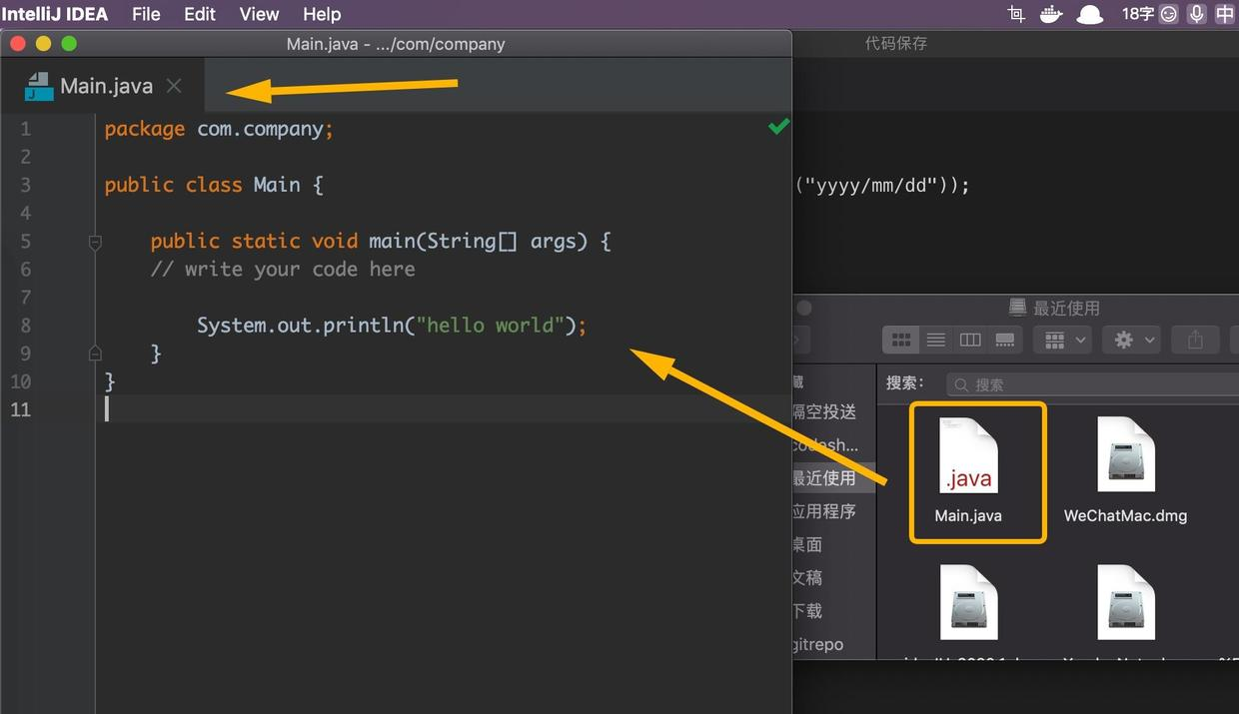The width and height of the screenshot is (1239, 714).
Task: Click the main(String[] args) method signature
Action: (478, 242)
